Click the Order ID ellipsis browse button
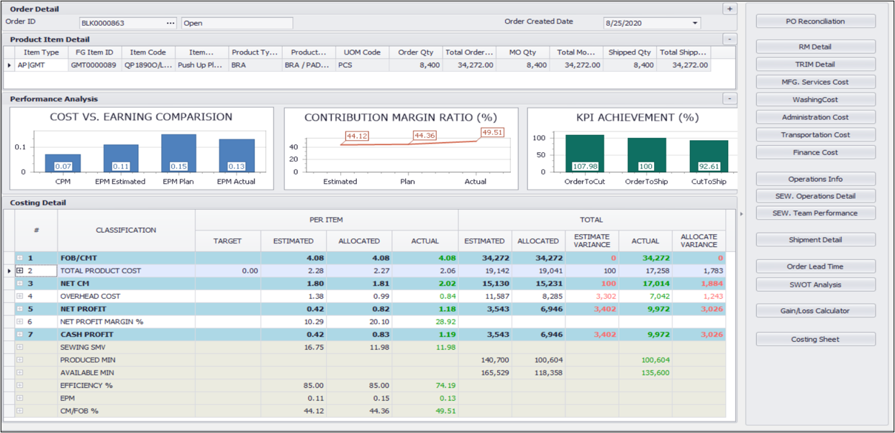Viewport: 895px width, 433px height. point(171,23)
